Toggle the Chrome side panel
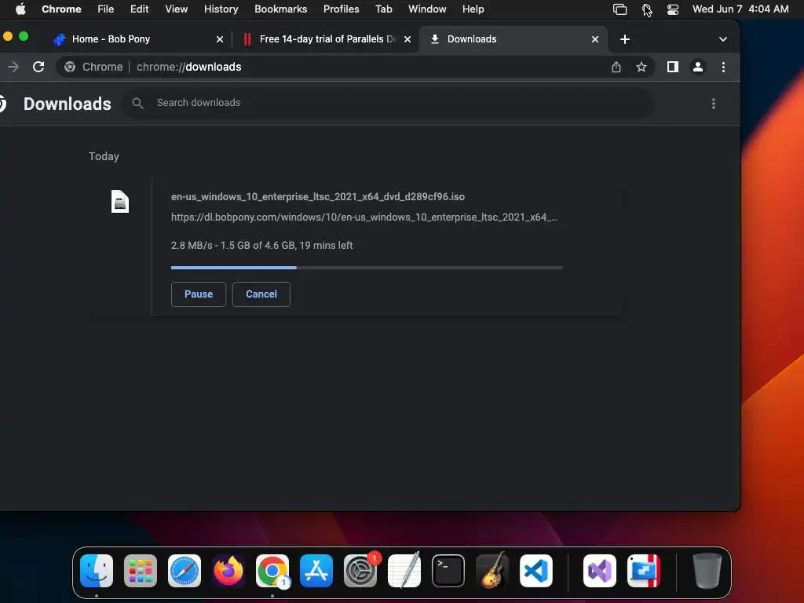This screenshot has width=804, height=603. (x=673, y=67)
